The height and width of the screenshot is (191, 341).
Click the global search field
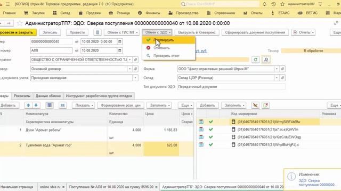coord(220,4)
